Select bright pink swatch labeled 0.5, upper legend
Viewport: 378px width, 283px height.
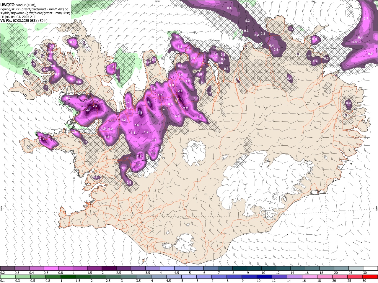tap(51, 268)
